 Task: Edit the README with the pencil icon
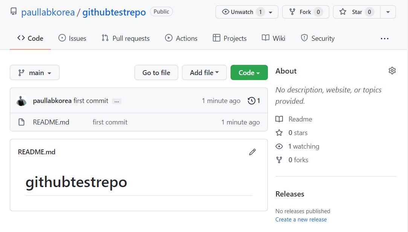tap(252, 152)
